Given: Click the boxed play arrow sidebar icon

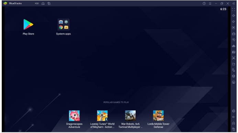Looking at the screenshot, I should (x=234, y=28).
